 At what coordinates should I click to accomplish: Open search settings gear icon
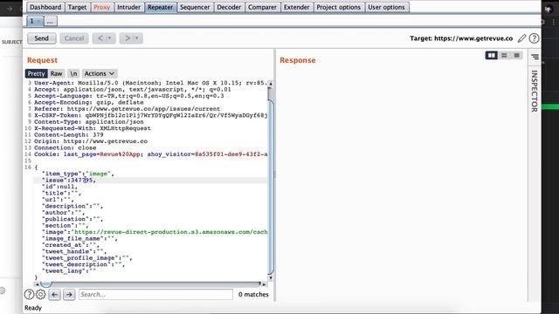[41, 295]
